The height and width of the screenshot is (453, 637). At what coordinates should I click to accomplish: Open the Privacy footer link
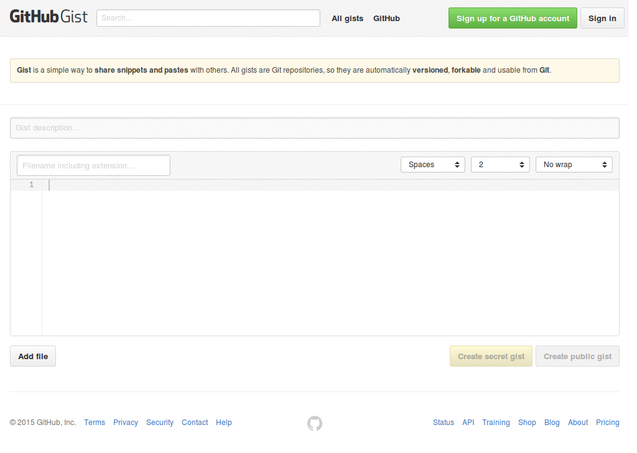pos(126,422)
